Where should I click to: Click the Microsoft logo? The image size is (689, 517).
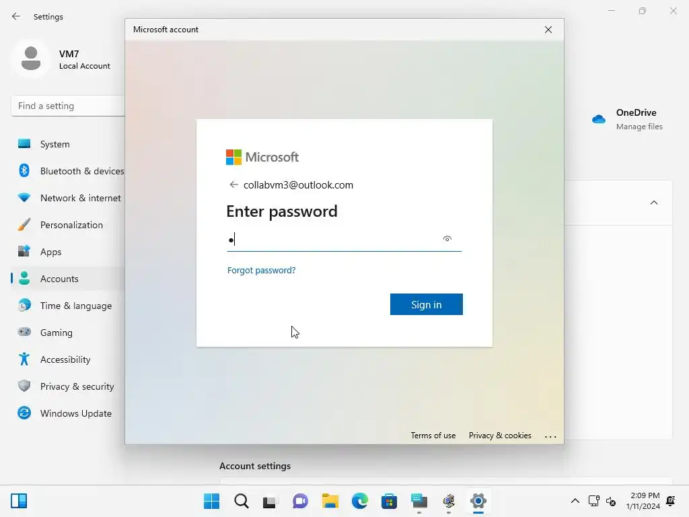tap(262, 157)
